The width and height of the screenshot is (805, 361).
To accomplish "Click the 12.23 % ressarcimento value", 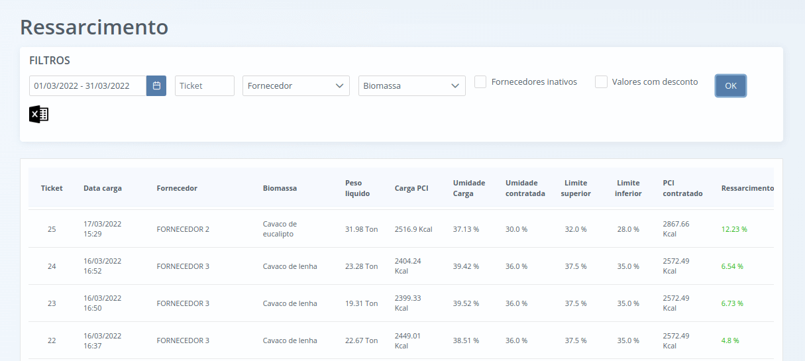I will pyautogui.click(x=734, y=229).
